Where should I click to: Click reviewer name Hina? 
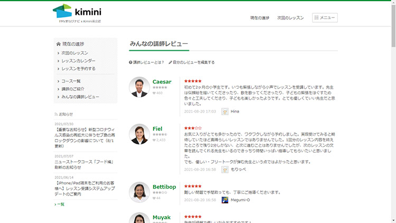point(235,111)
